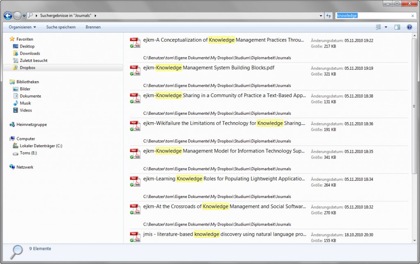Select the Dropbox favorite in sidebar
Image resolution: width=420 pixels, height=264 pixels.
[27, 68]
